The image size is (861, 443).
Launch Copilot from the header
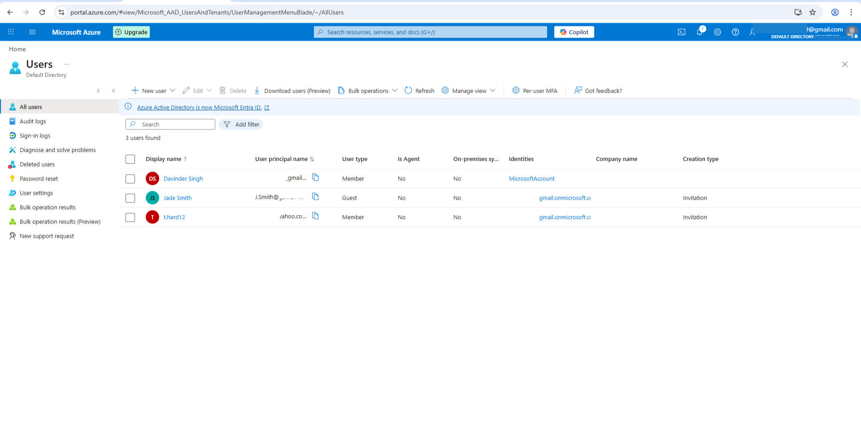coord(574,32)
